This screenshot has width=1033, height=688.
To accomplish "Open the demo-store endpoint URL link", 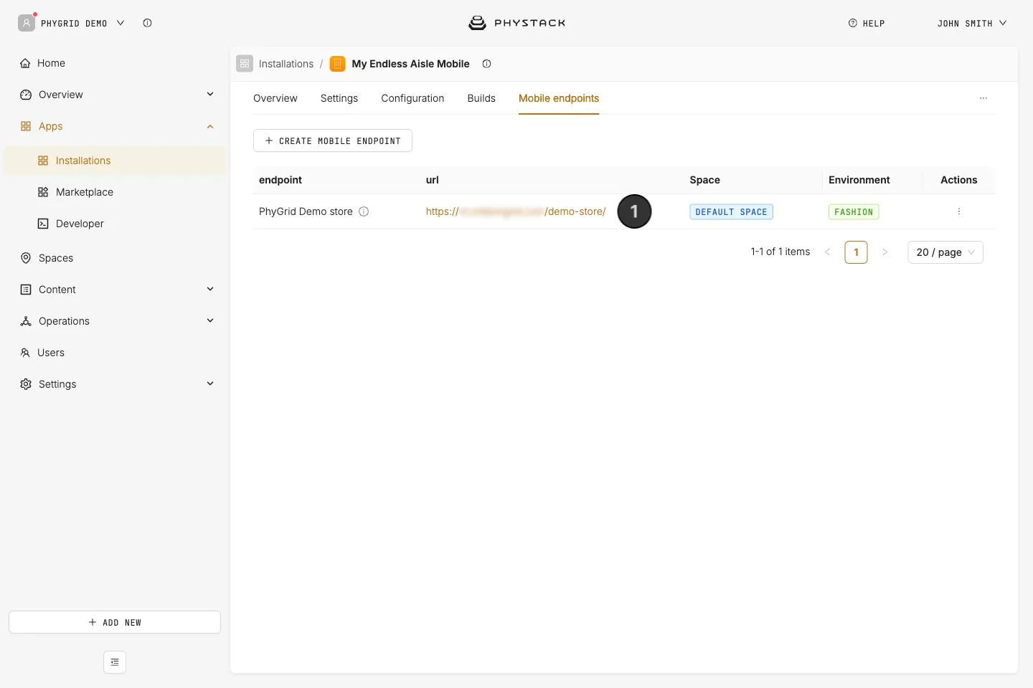I will tap(516, 211).
